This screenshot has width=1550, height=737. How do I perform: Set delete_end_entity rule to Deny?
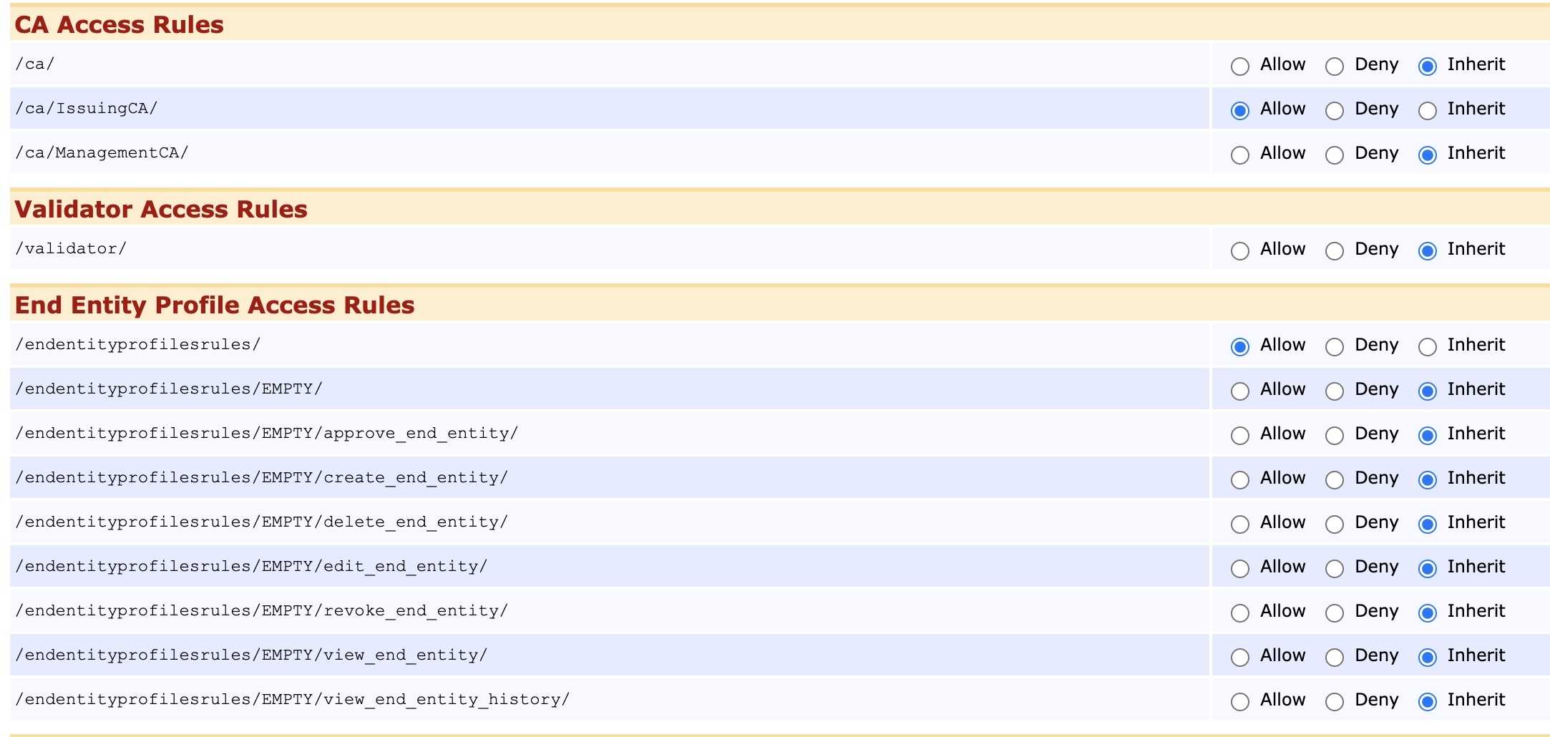[x=1334, y=524]
